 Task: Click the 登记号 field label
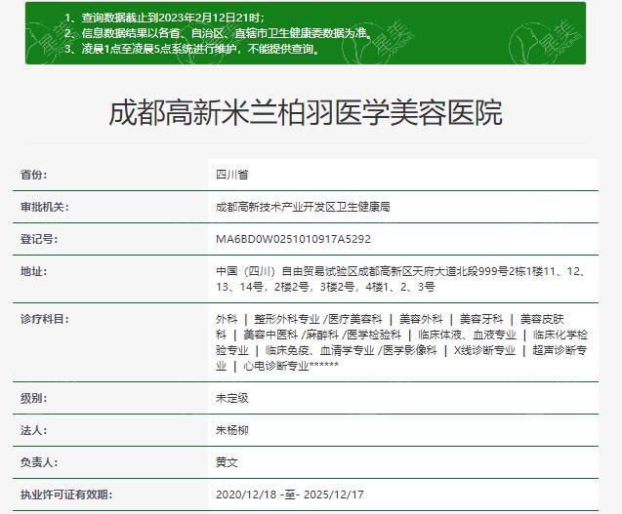tap(39, 239)
